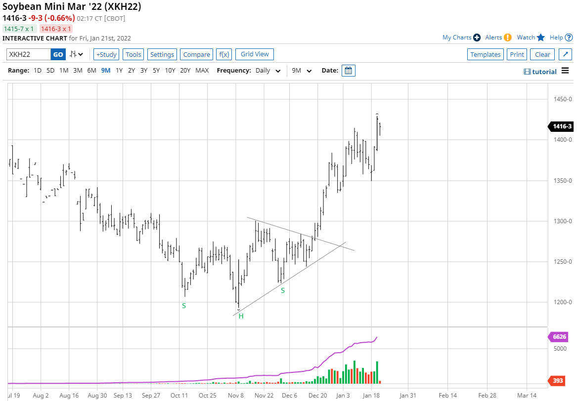
Task: Select the 6M range
Action: 91,71
